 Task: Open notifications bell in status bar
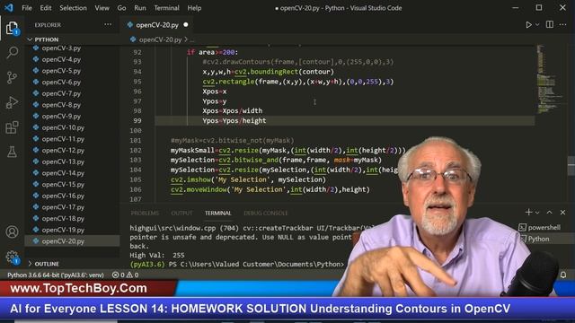point(563,275)
